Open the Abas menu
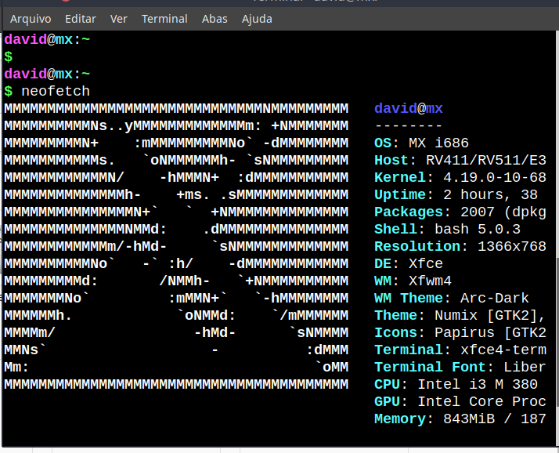This screenshot has width=559, height=453. [215, 19]
